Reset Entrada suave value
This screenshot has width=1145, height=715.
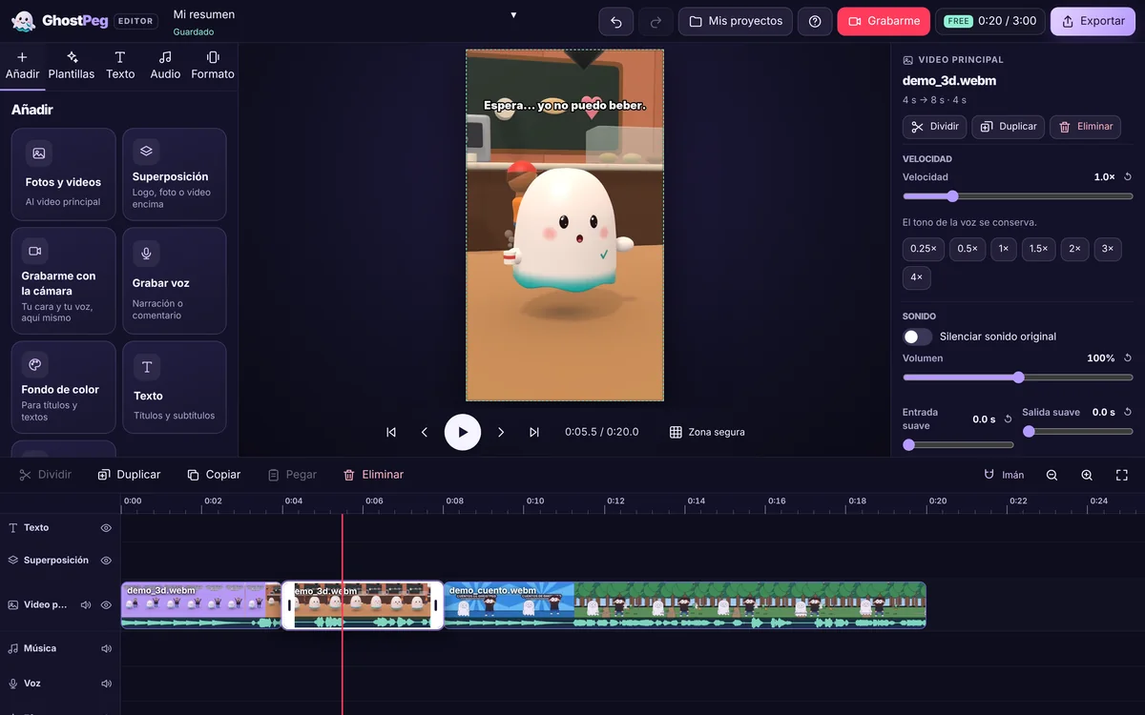pyautogui.click(x=1009, y=419)
